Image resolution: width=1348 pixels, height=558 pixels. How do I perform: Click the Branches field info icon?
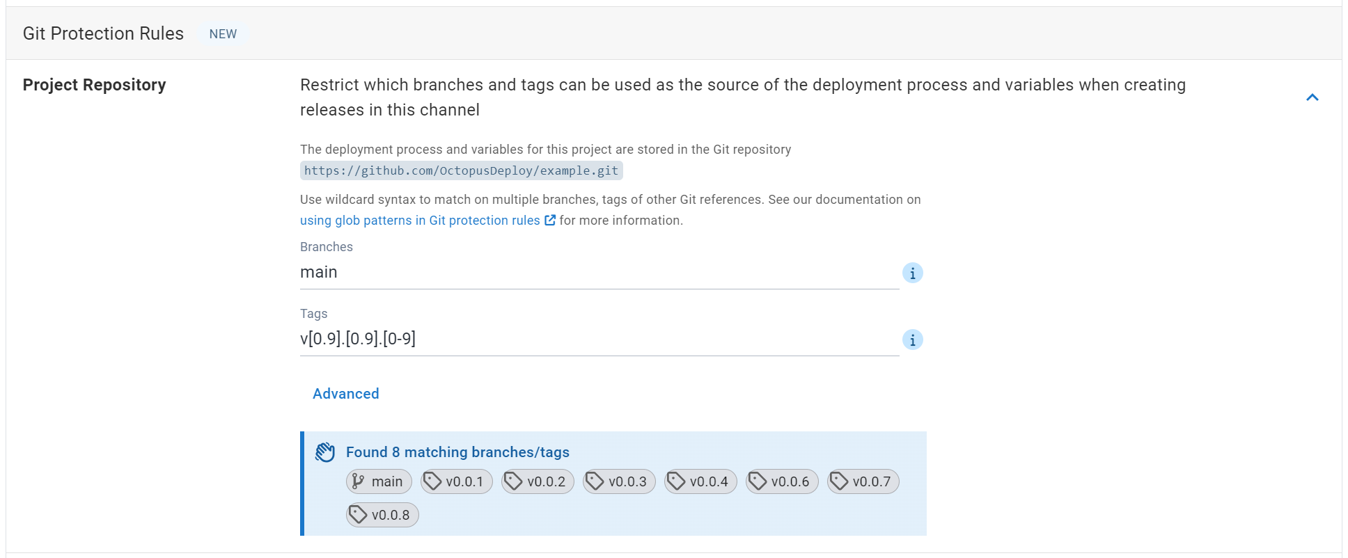pyautogui.click(x=912, y=273)
